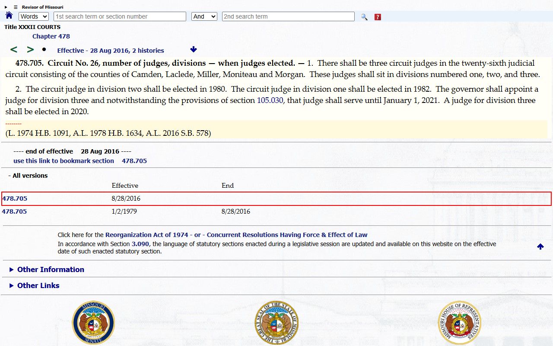Click the black dot bullet icon
553x346 pixels.
coord(44,49)
